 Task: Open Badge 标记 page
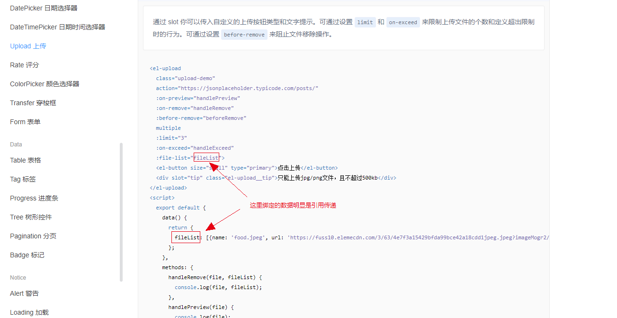point(27,255)
